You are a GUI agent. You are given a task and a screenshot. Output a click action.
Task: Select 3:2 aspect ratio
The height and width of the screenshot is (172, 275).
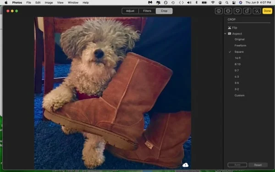236,89
